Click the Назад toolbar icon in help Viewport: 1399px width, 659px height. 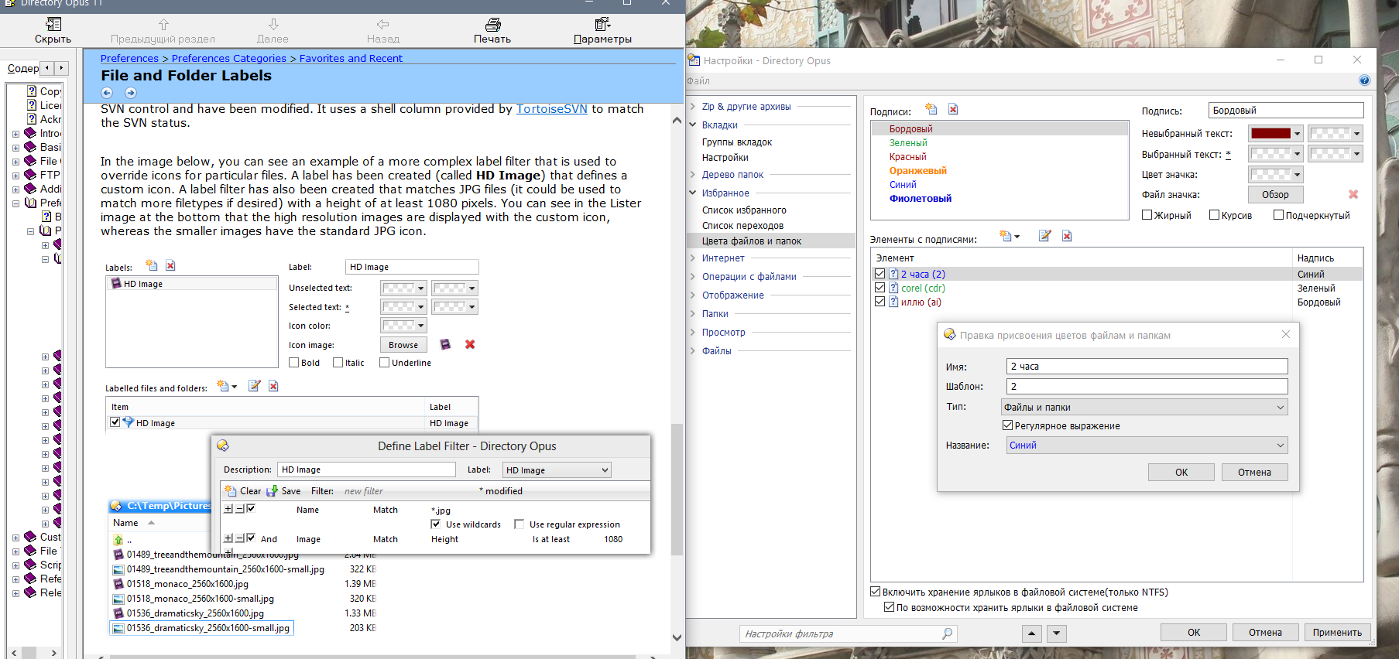[x=383, y=25]
